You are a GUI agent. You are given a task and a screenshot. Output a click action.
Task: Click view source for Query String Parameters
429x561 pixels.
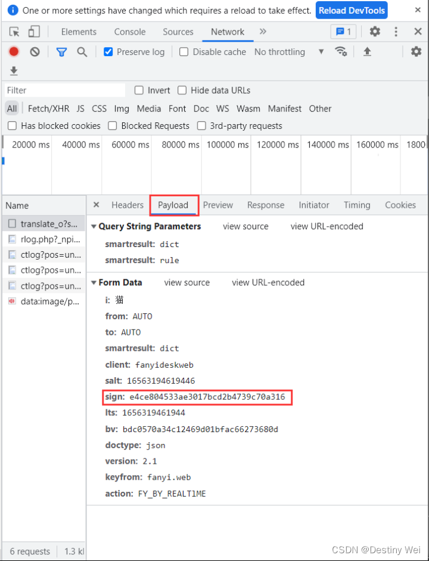coord(245,226)
